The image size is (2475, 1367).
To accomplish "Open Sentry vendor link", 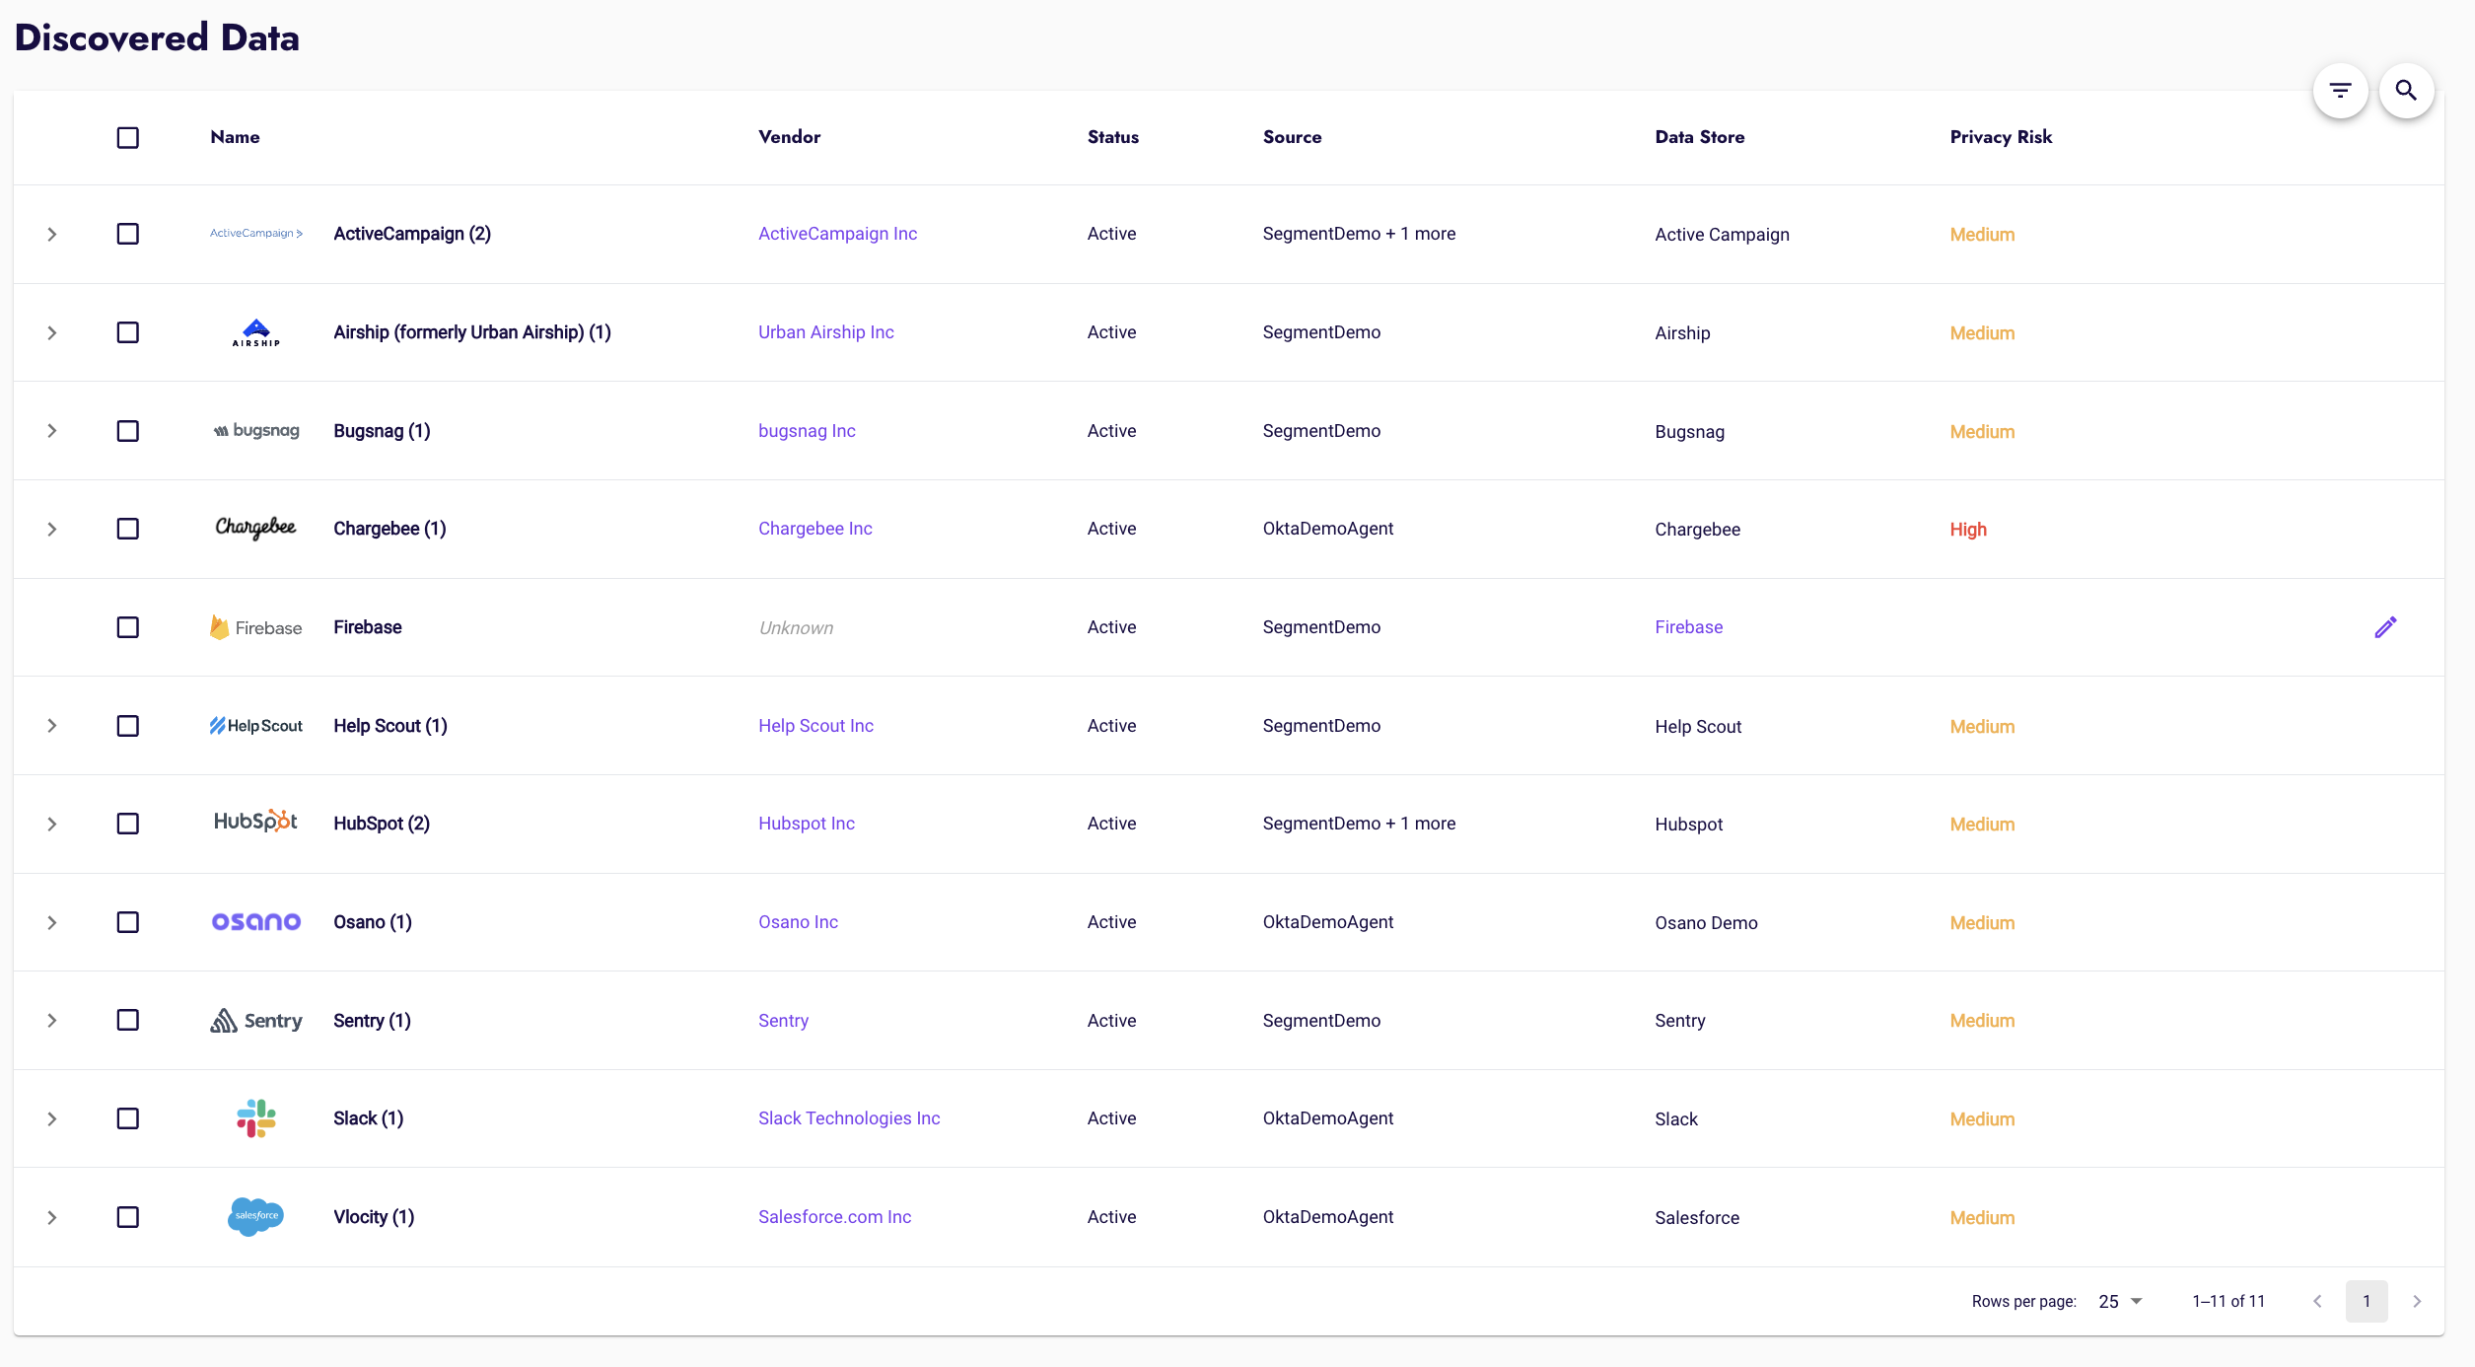I will (783, 1021).
